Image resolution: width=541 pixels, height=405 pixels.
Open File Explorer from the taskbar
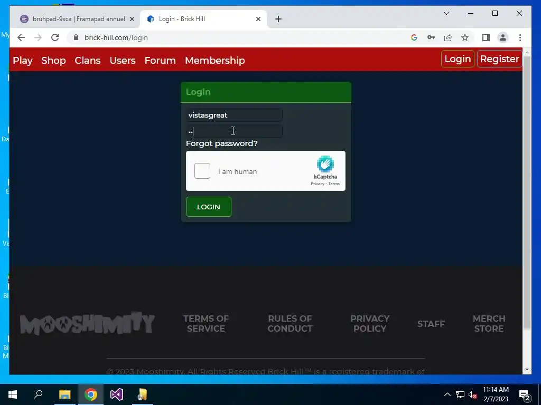[x=64, y=394]
